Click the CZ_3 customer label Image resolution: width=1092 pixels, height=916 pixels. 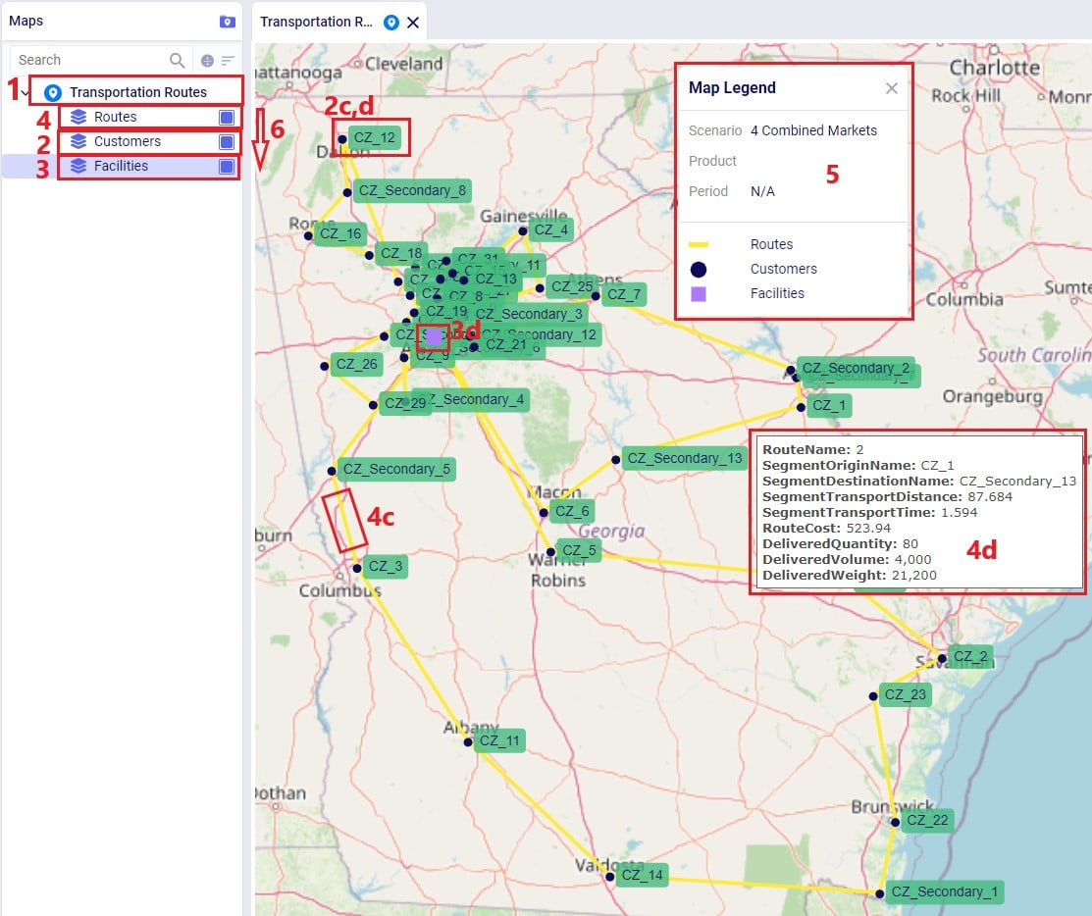coord(386,567)
